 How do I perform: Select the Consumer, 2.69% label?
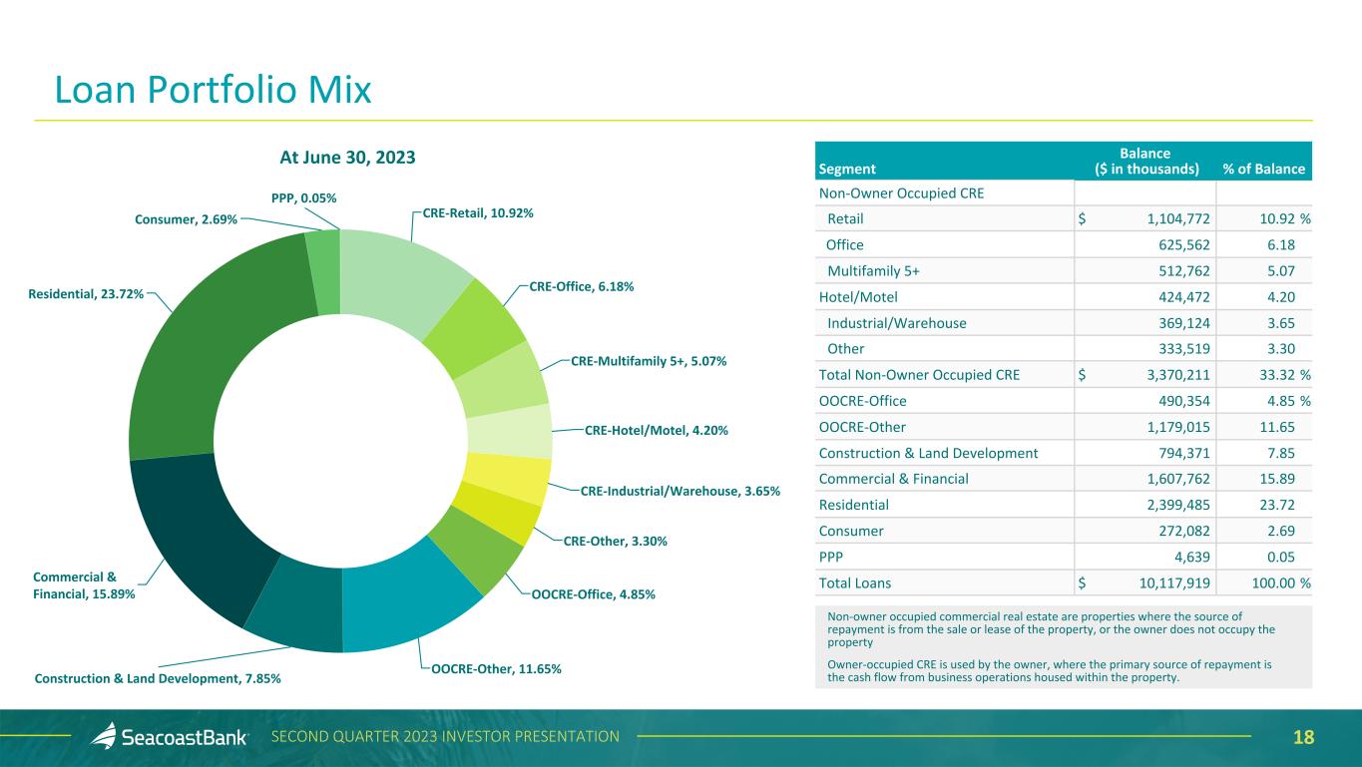point(186,219)
